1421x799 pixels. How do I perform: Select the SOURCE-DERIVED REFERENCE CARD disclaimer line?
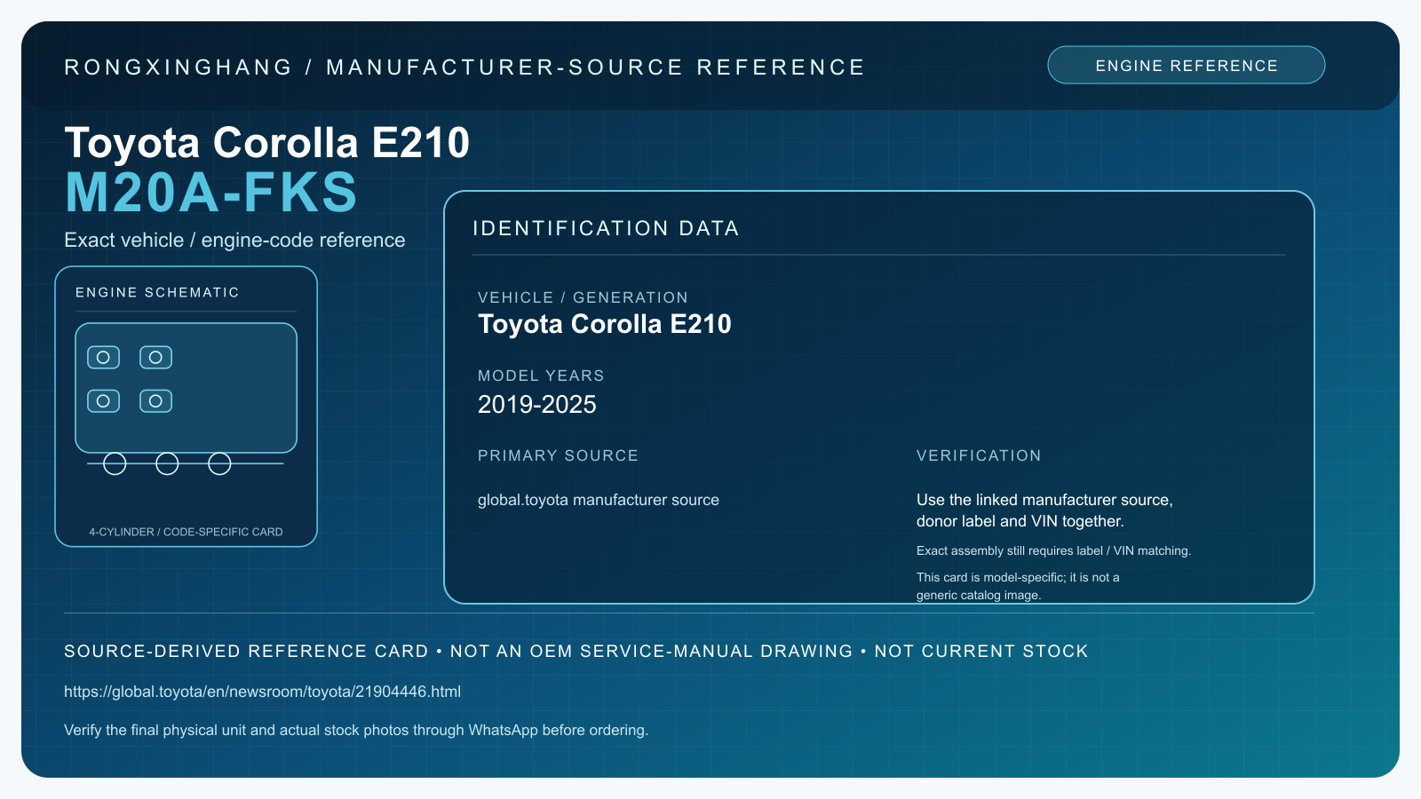(576, 651)
